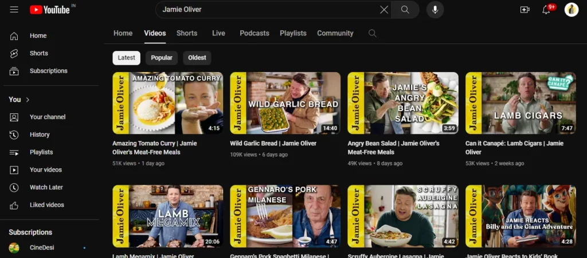Switch to the channel Shorts tab

187,33
